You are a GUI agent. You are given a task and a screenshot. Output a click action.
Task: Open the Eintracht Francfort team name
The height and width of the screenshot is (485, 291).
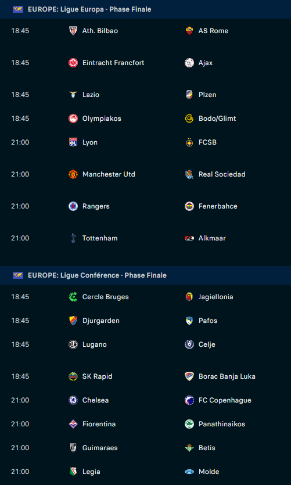coord(113,63)
